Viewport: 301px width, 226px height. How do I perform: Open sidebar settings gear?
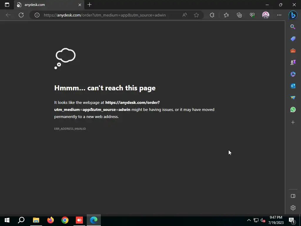293,208
